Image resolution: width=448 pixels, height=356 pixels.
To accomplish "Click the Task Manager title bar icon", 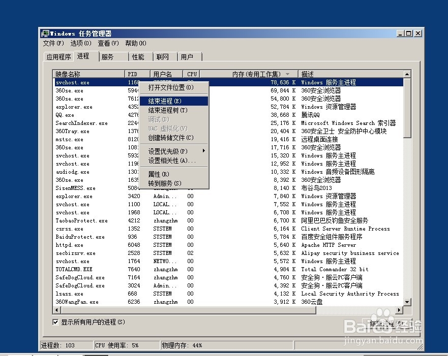I will coord(45,34).
